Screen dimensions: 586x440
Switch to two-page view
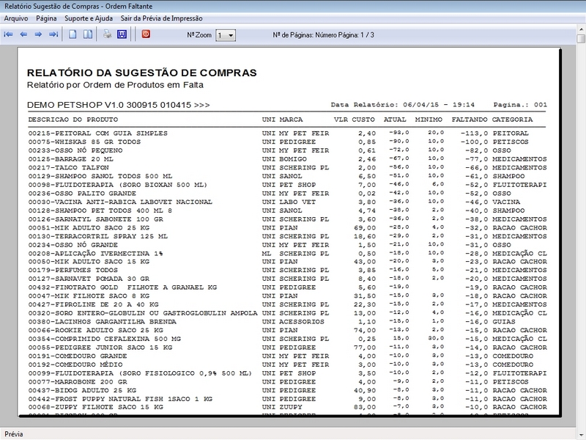click(x=88, y=34)
